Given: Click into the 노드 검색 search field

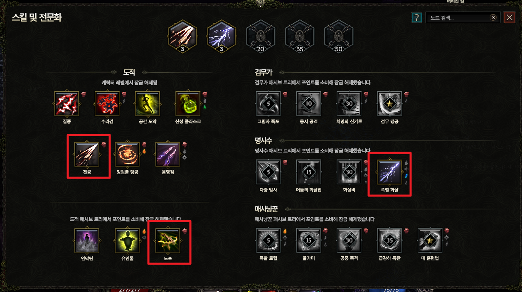Looking at the screenshot, I should click(458, 18).
